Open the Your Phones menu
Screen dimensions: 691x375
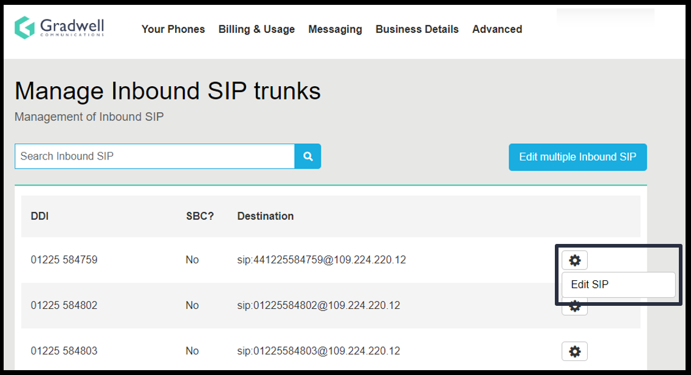pyautogui.click(x=173, y=29)
